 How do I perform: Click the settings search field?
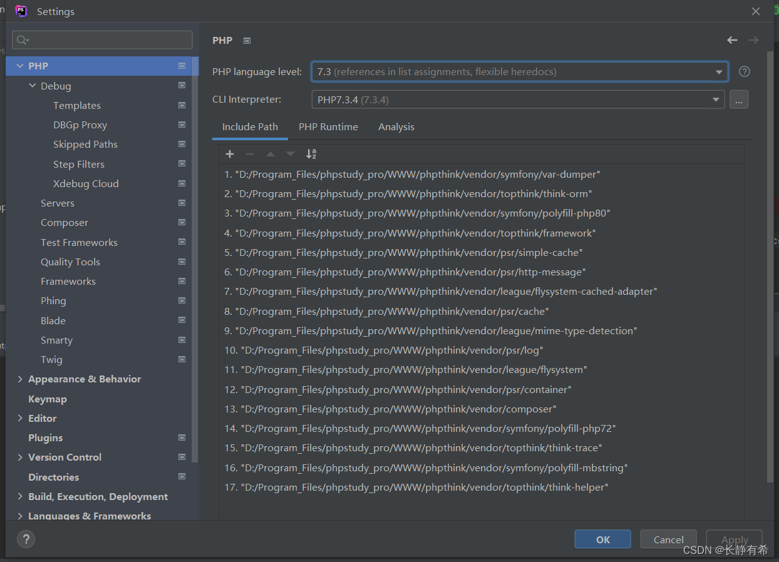(x=102, y=39)
